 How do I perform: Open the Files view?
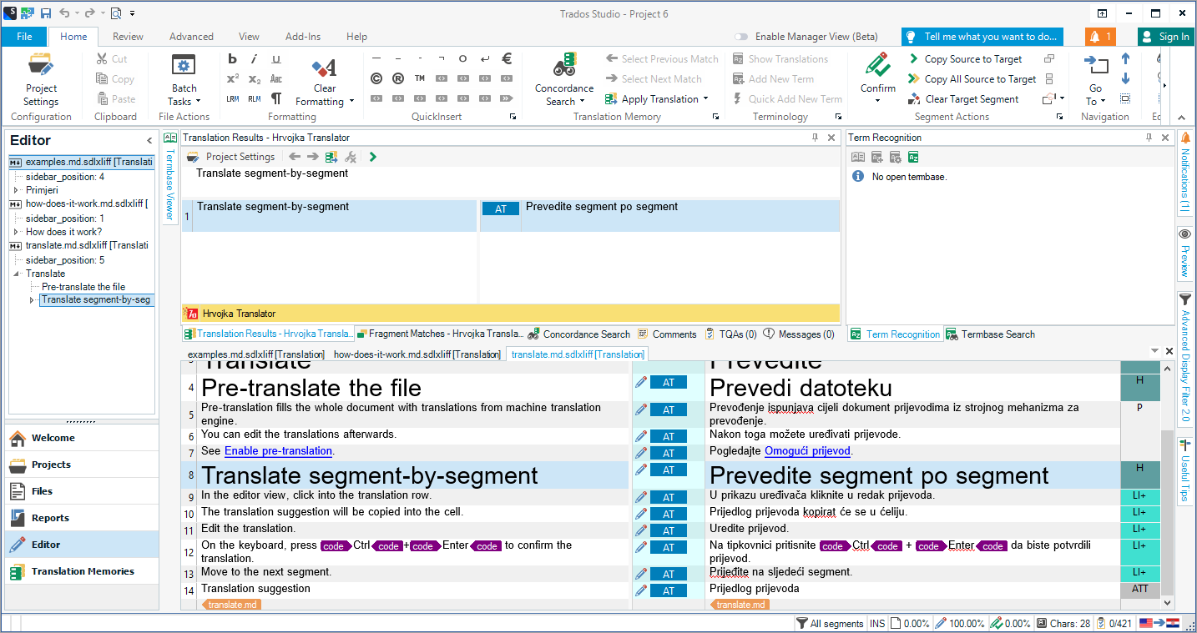[x=82, y=491]
